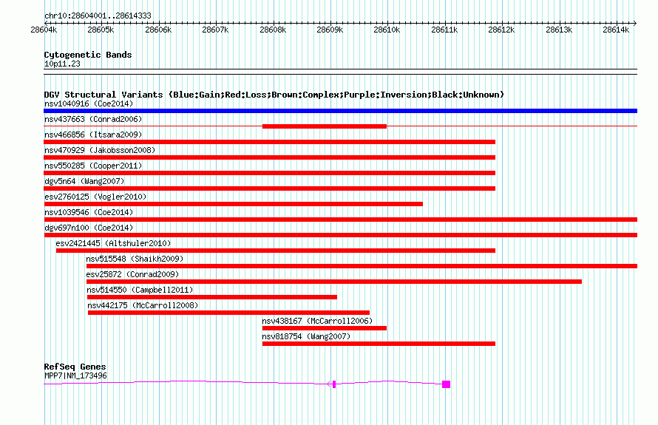This screenshot has width=658, height=425.
Task: Click the 28613k ruler label
Action: 559,30
